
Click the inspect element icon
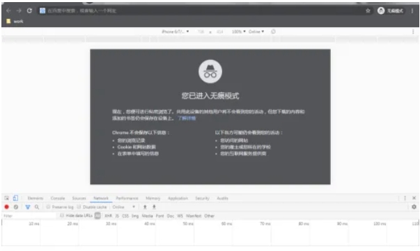[7, 198]
